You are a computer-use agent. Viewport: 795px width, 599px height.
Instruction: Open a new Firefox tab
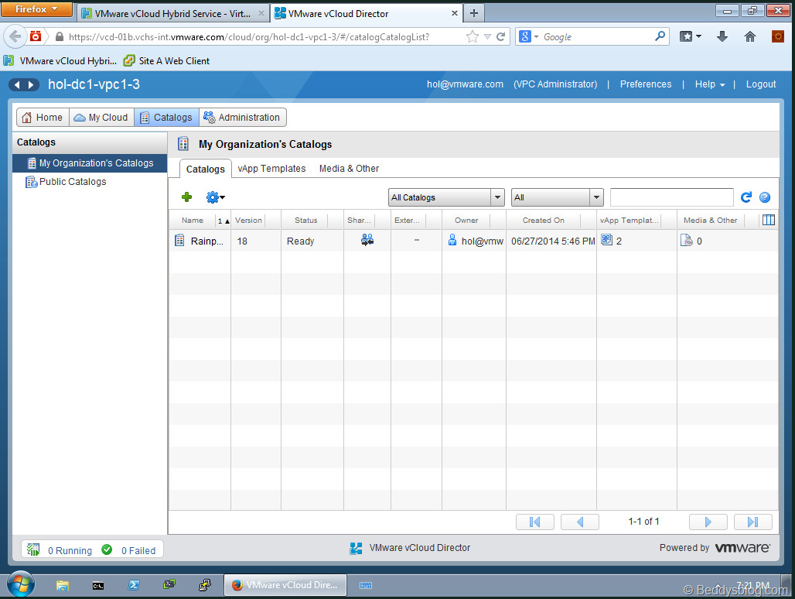[x=473, y=13]
